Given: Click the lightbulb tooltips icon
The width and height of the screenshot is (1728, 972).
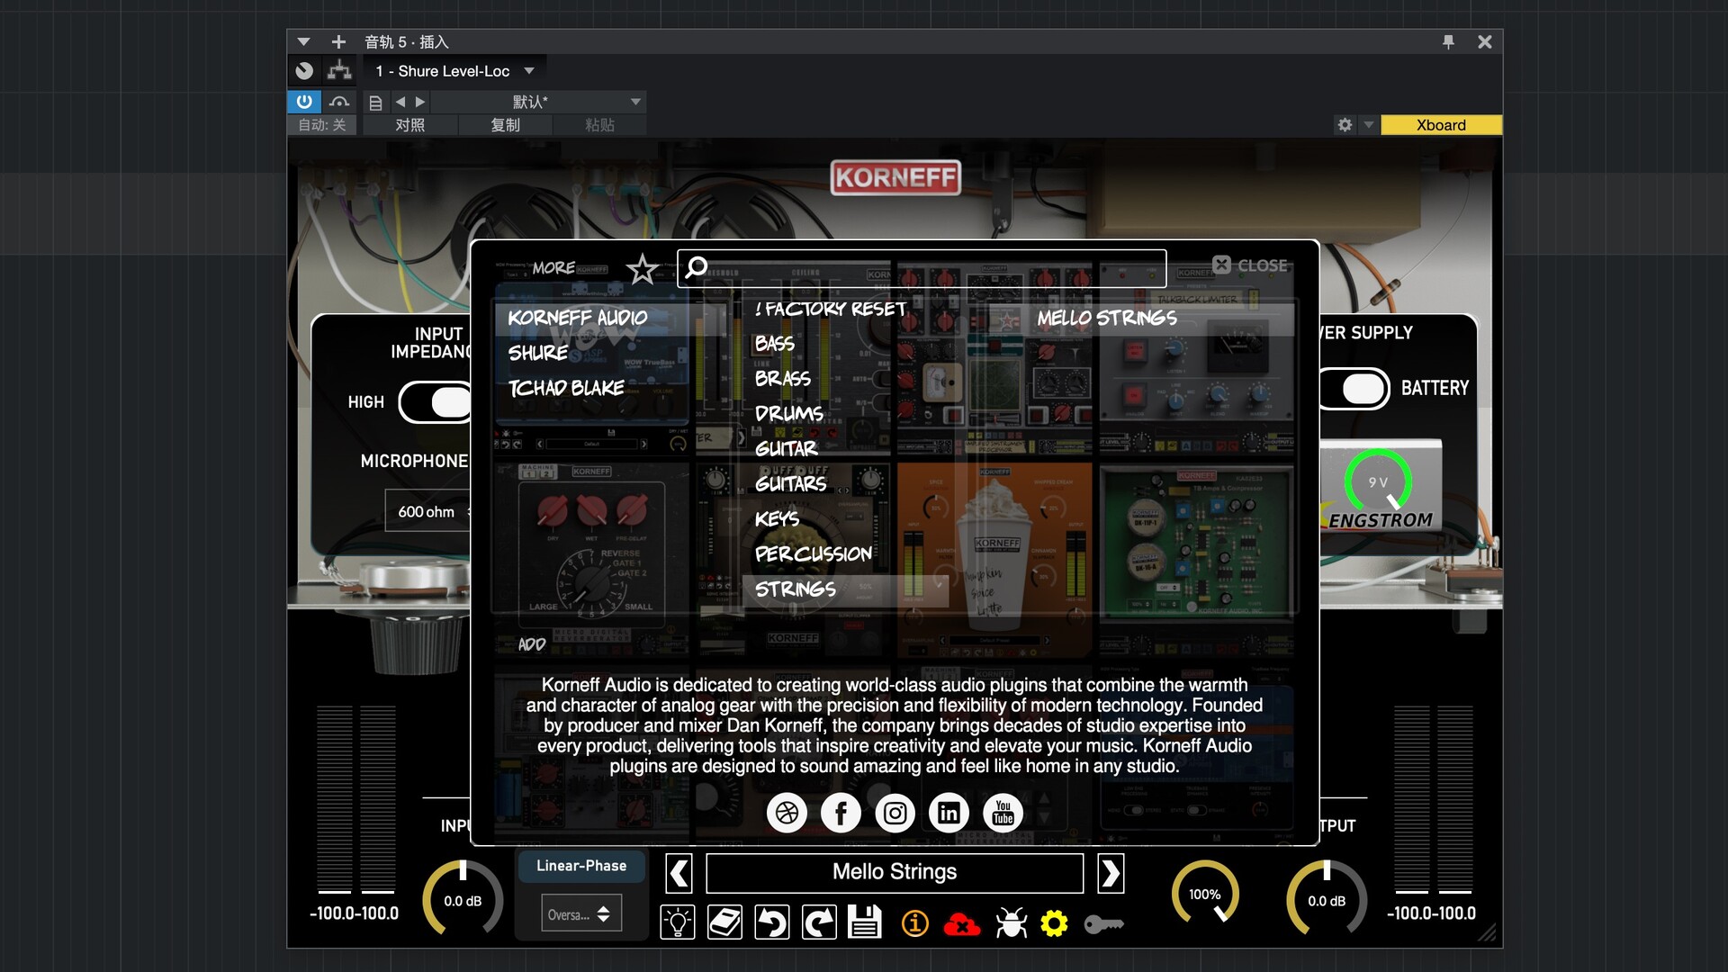Looking at the screenshot, I should 677,922.
